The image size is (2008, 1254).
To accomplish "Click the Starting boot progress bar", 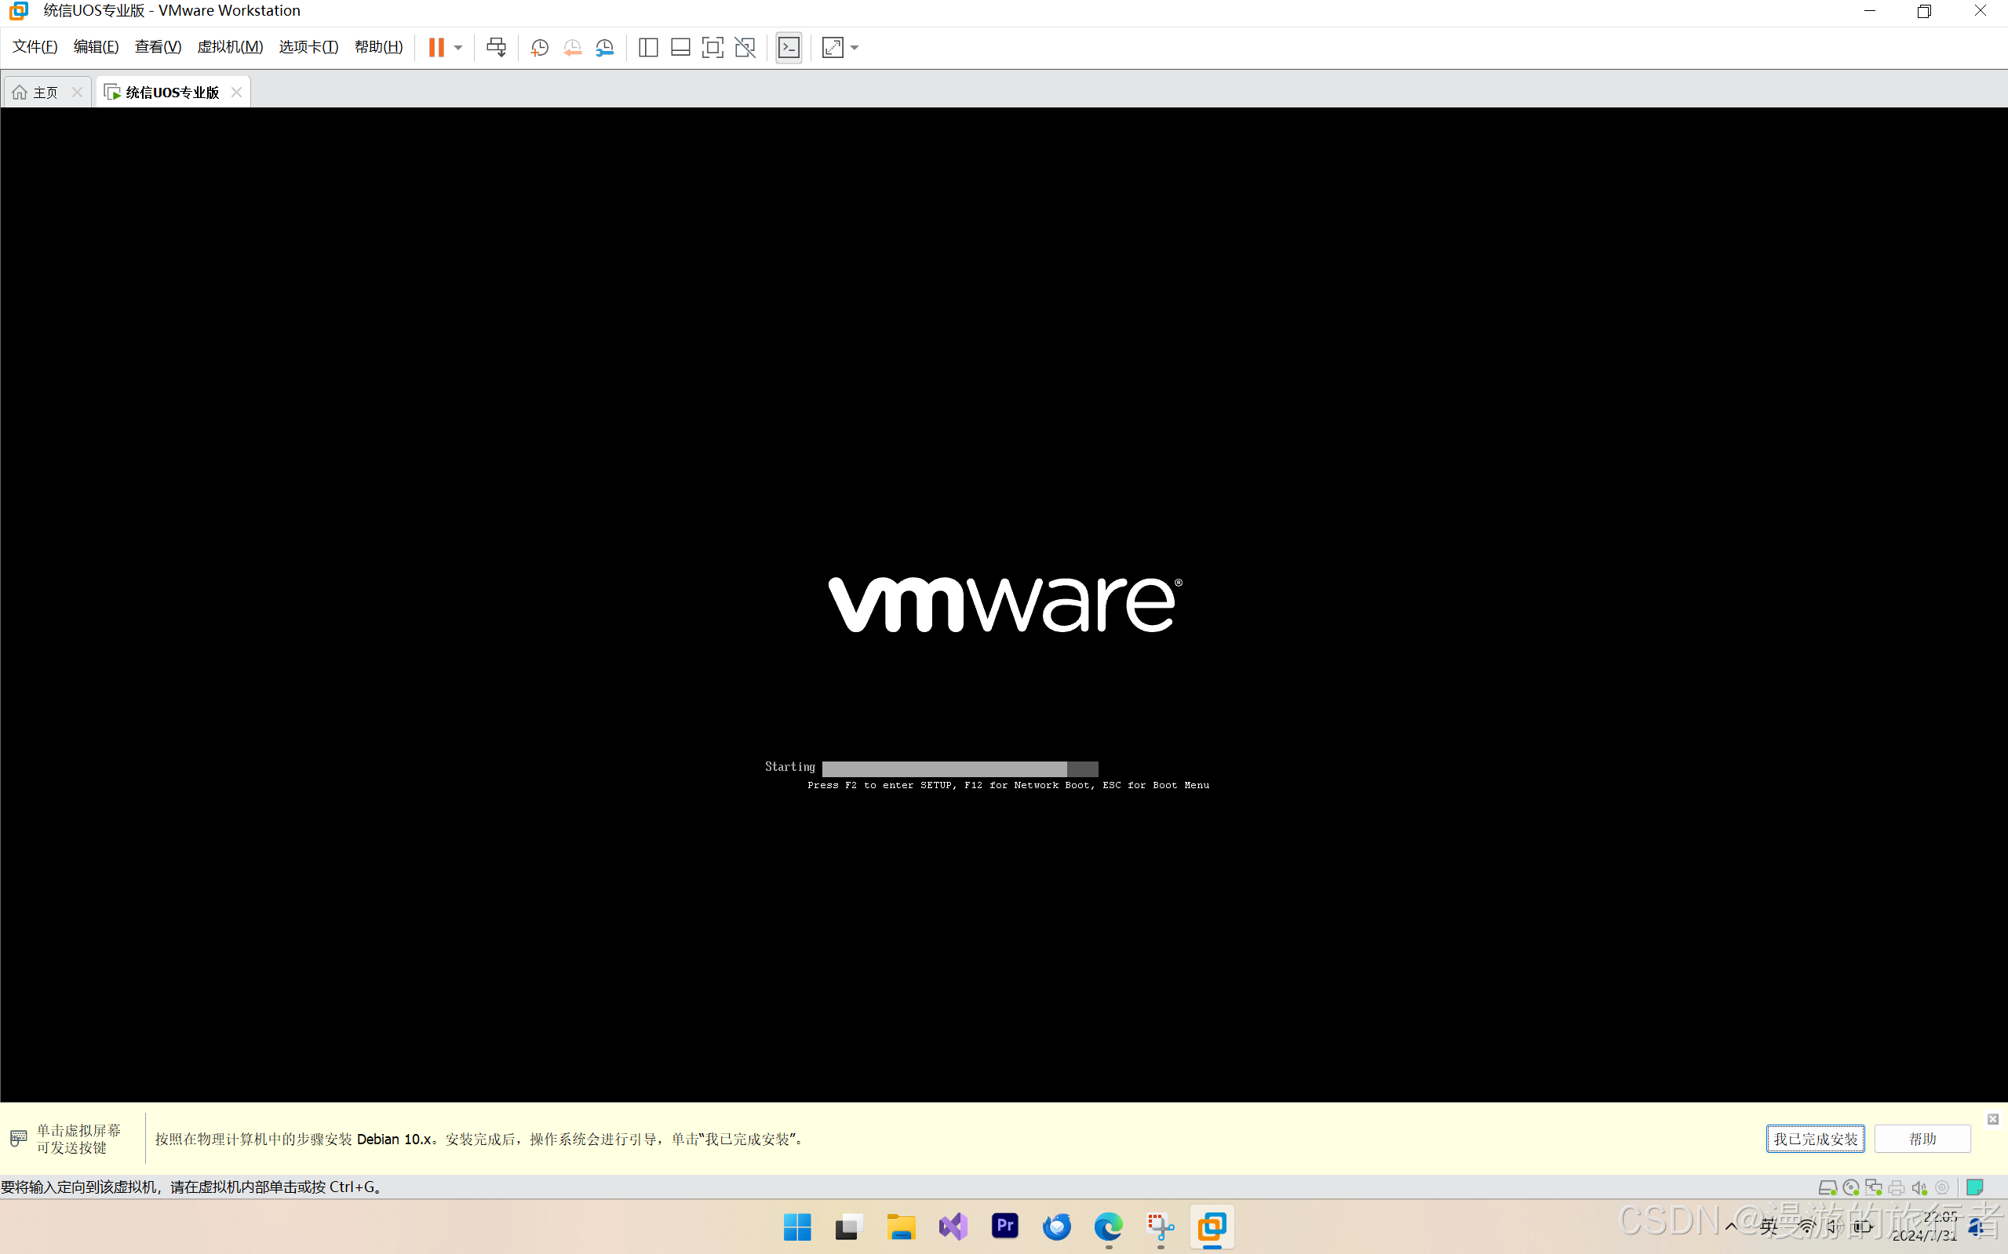I will tap(960, 769).
